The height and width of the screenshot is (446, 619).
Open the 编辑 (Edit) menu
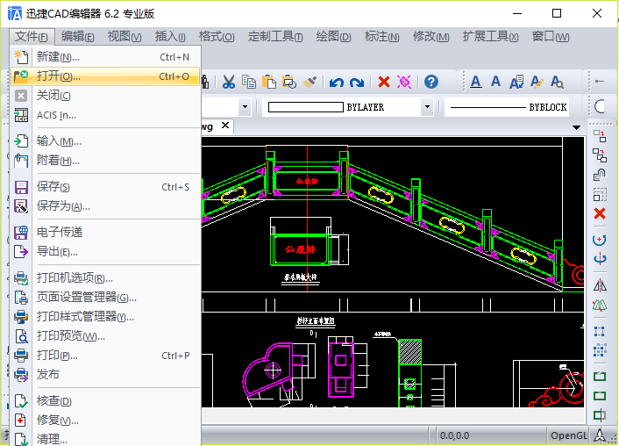point(78,37)
